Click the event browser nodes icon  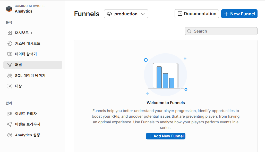pos(10,124)
